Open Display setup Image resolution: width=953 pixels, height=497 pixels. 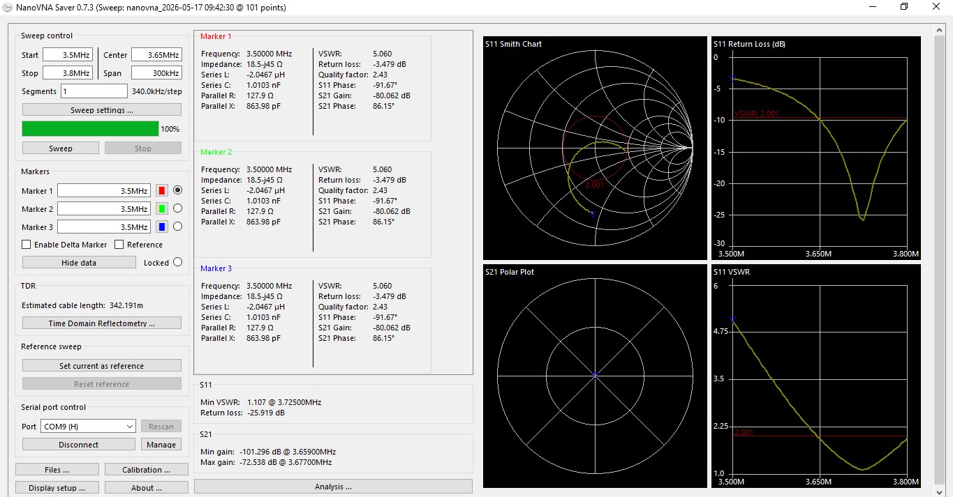(57, 488)
